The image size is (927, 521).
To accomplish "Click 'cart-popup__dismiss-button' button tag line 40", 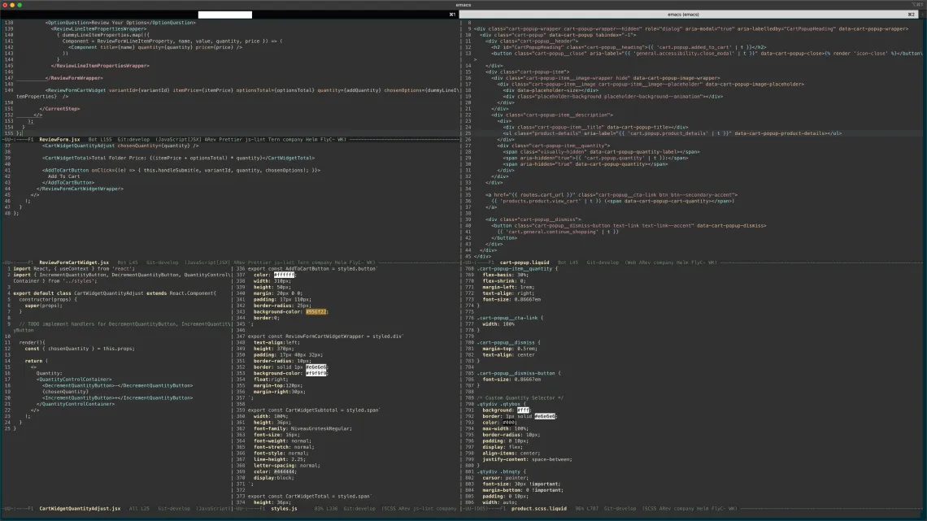I will [x=629, y=226].
